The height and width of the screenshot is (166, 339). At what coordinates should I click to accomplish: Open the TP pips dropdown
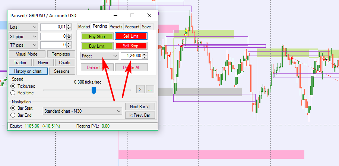point(23,45)
